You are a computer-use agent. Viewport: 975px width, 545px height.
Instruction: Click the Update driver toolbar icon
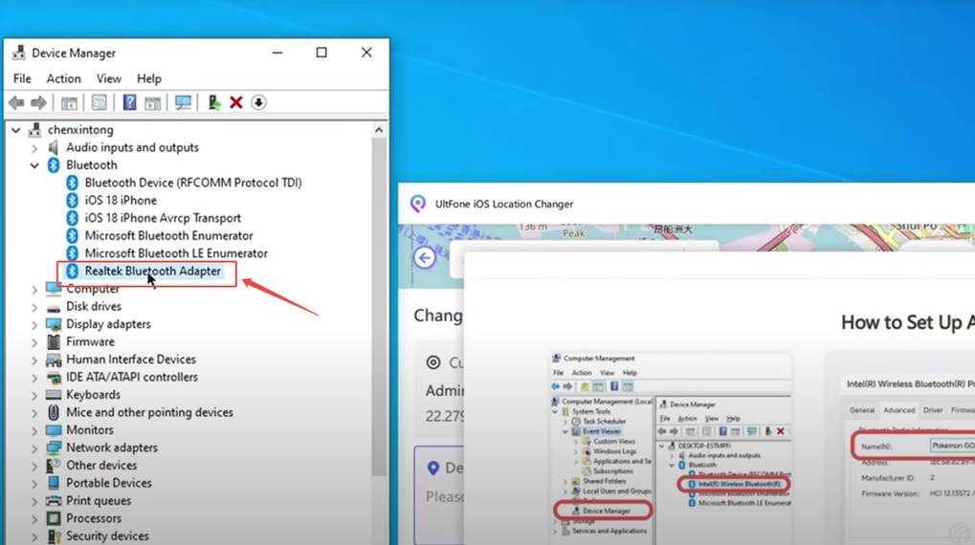(214, 102)
